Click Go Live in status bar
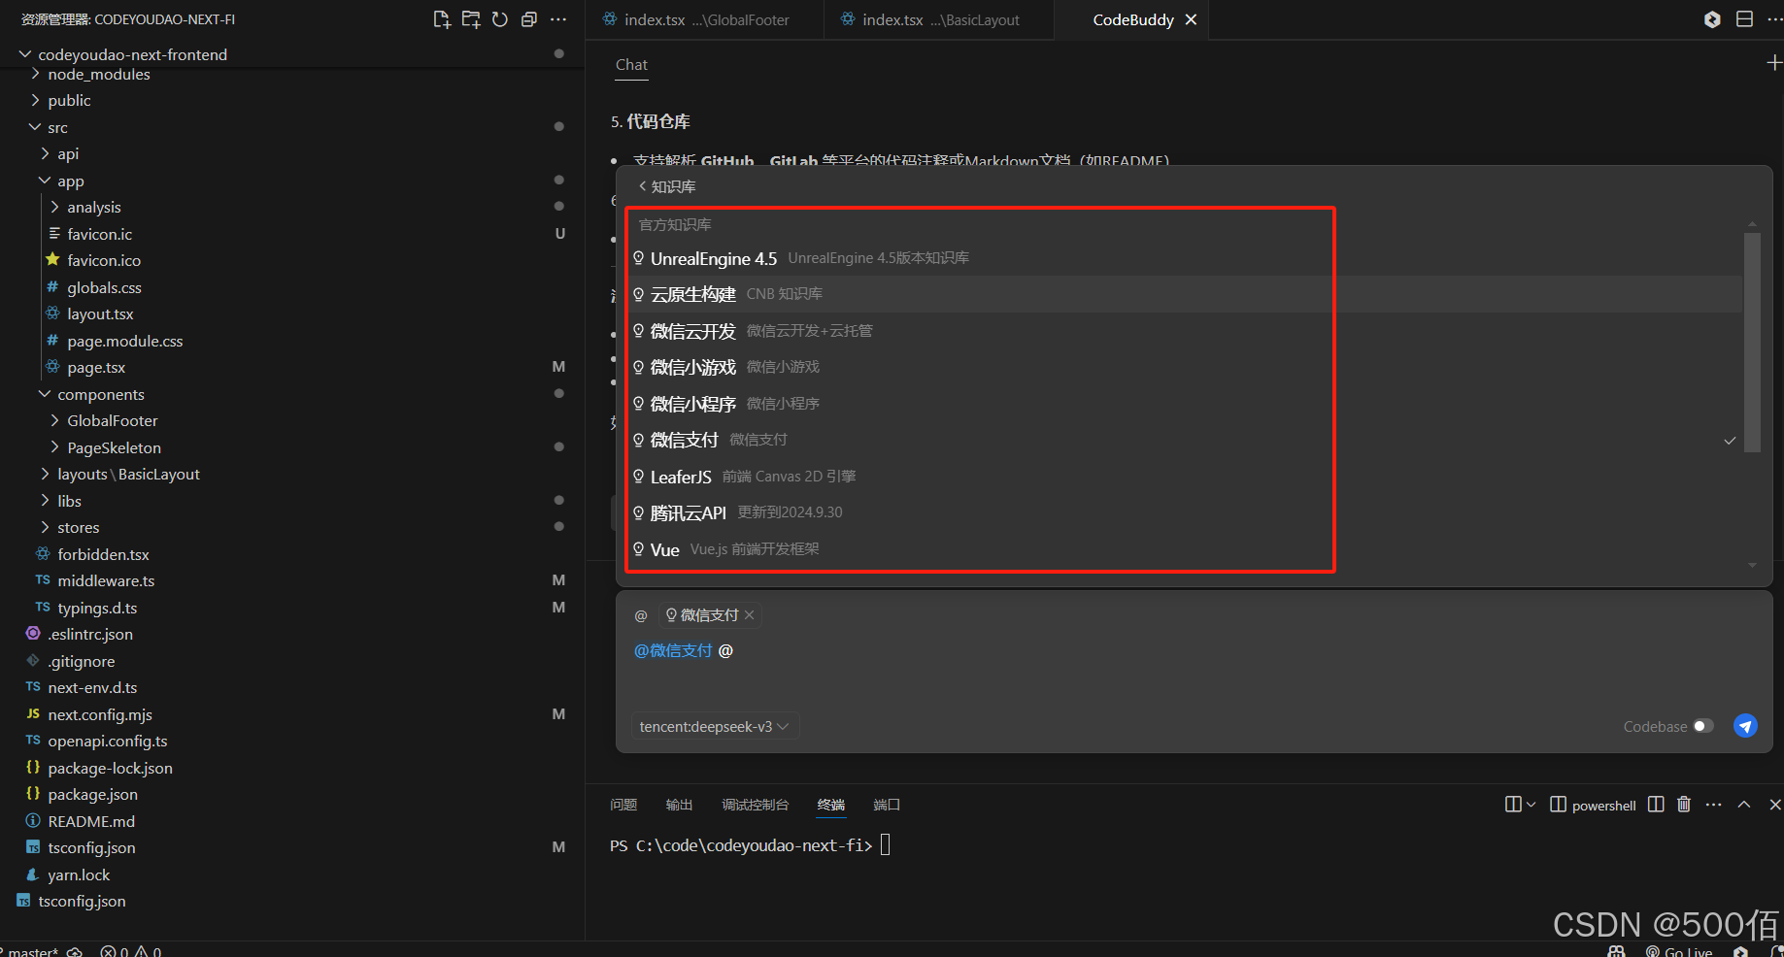This screenshot has width=1784, height=957. pyautogui.click(x=1679, y=951)
